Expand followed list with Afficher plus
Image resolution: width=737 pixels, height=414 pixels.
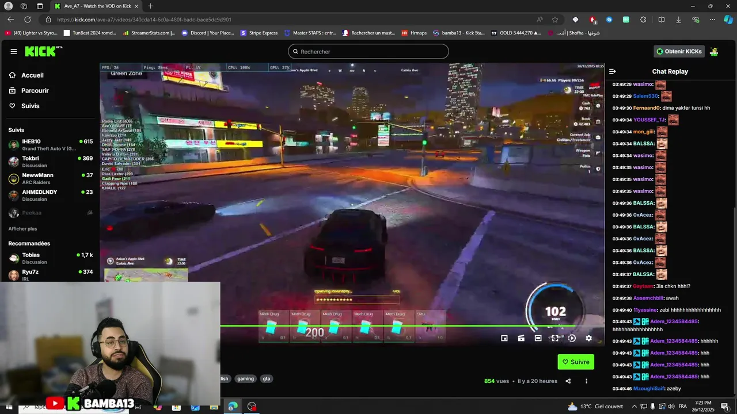coord(22,229)
